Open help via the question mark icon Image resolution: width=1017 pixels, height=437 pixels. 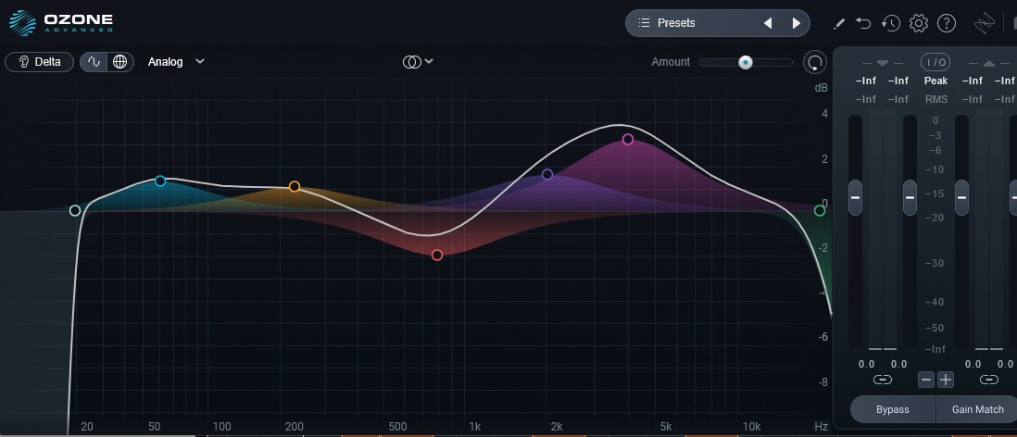(947, 23)
